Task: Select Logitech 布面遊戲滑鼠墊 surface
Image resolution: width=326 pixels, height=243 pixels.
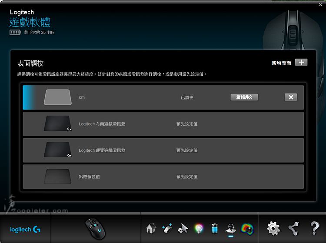Action: pyautogui.click(x=163, y=124)
